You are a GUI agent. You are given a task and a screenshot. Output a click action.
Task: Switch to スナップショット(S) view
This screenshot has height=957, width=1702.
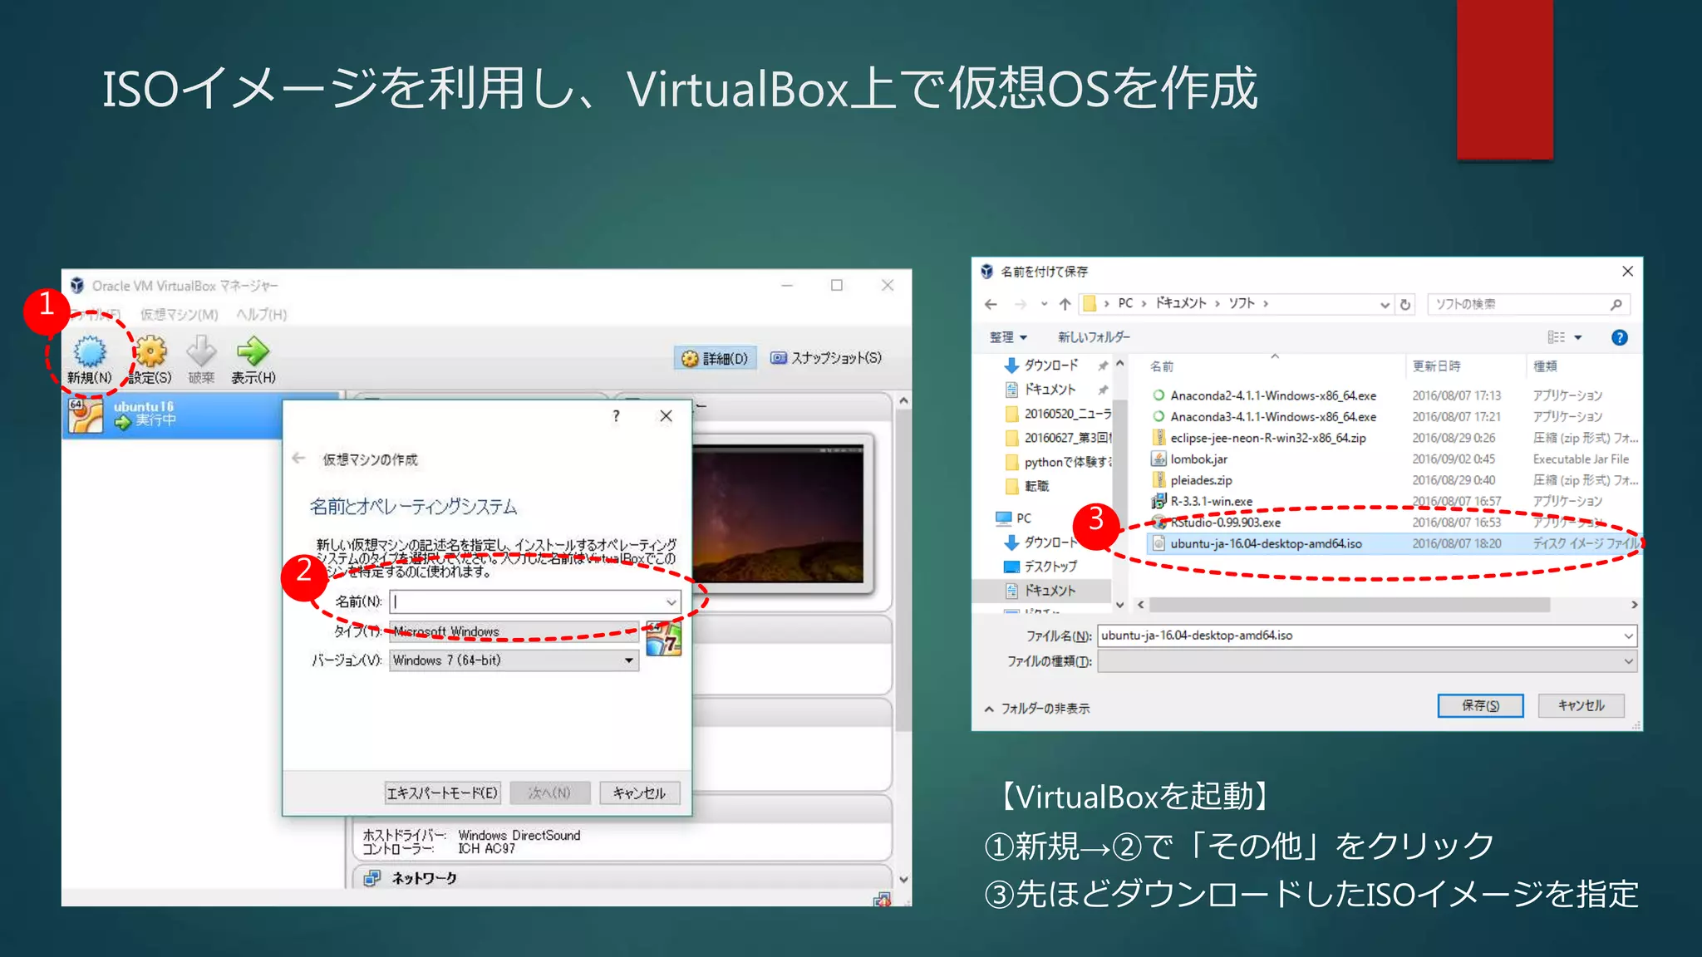pyautogui.click(x=825, y=358)
